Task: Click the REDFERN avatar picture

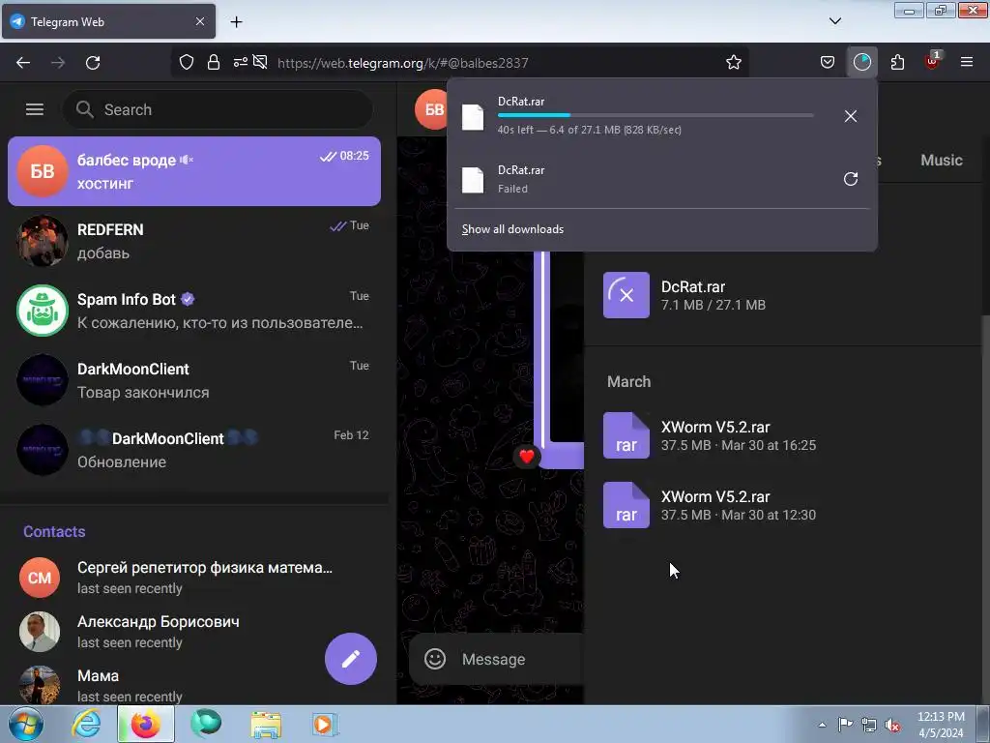Action: pos(43,241)
